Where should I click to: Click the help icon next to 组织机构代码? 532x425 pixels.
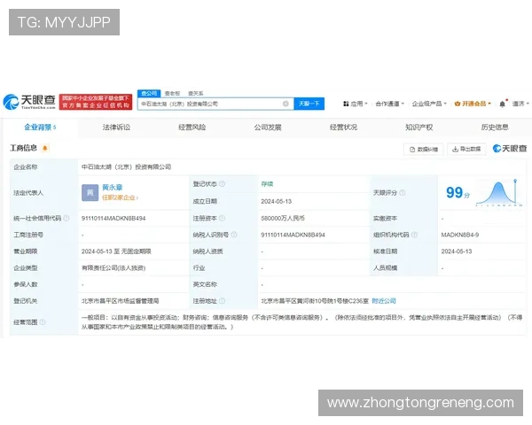(x=414, y=235)
